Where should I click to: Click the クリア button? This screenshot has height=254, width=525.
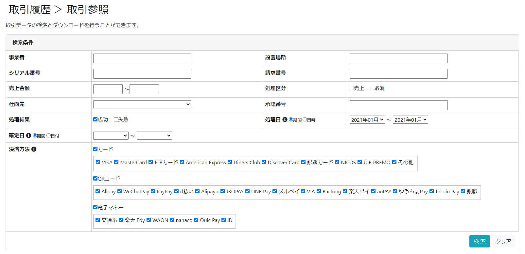(503, 241)
